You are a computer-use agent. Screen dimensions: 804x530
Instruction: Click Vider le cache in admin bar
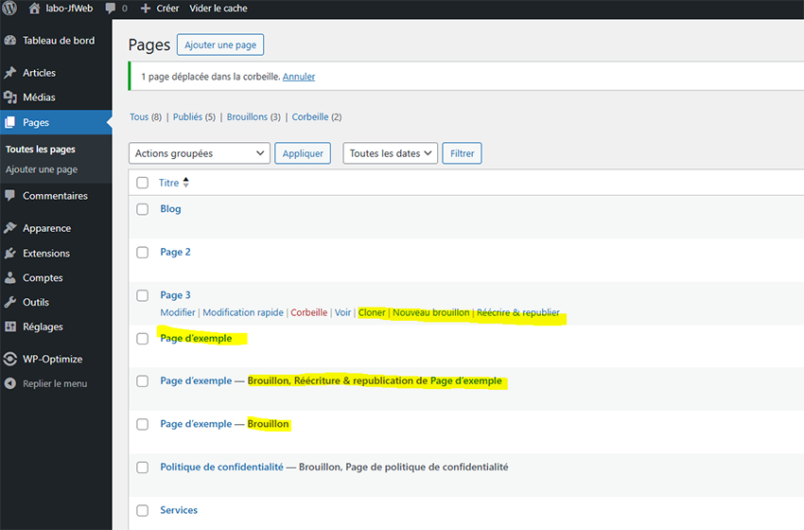[218, 9]
